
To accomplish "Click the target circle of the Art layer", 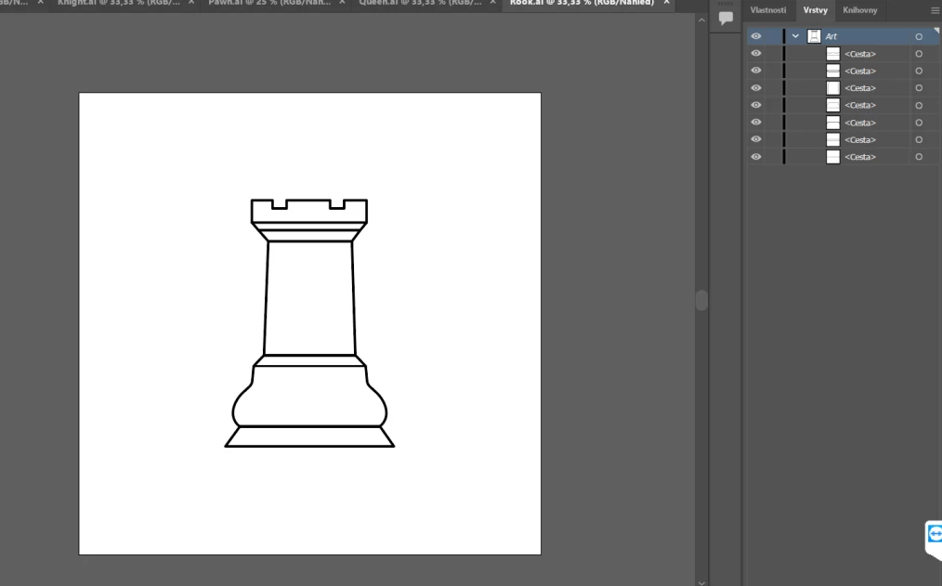I will tap(919, 36).
